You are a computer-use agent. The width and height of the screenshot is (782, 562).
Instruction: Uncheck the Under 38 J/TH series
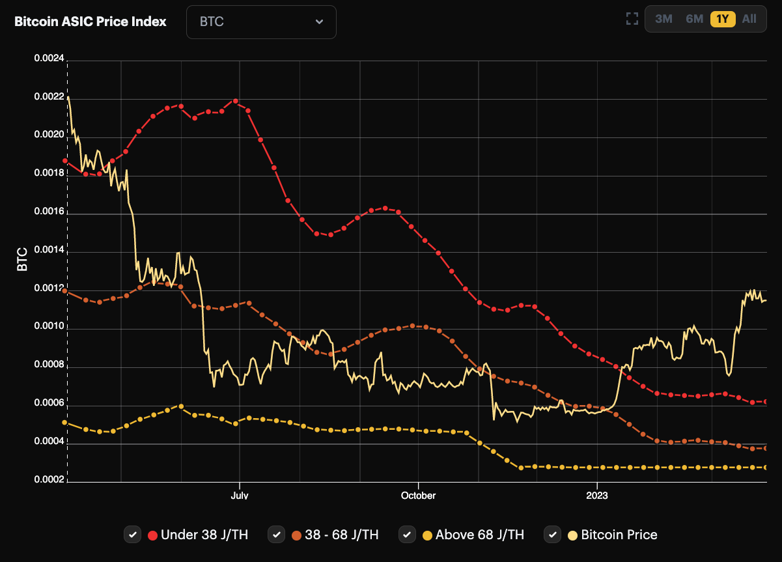(133, 534)
